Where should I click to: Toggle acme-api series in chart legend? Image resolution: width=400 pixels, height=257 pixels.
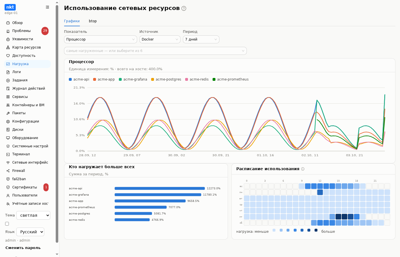coord(79,79)
